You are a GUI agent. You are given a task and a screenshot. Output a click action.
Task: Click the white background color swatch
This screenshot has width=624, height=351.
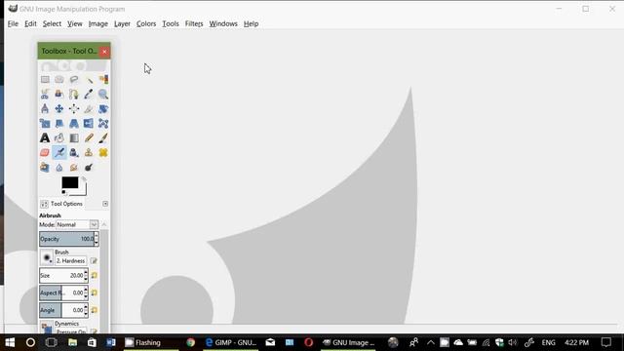pos(82,191)
